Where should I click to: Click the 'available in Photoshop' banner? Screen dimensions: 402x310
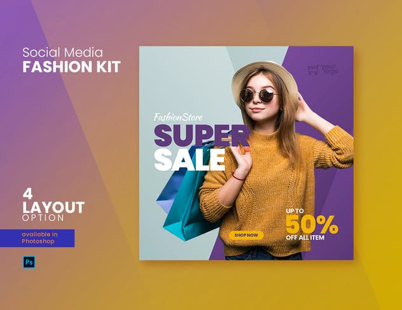tap(37, 238)
